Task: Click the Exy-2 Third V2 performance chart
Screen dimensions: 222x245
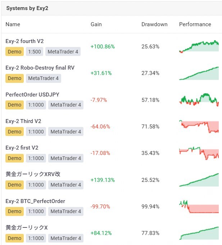Action: (199, 127)
